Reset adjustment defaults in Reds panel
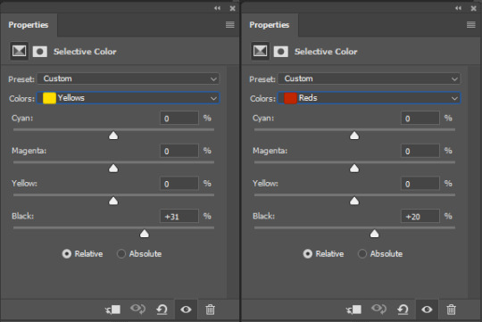Screen dimensions: 482x322 403,310
